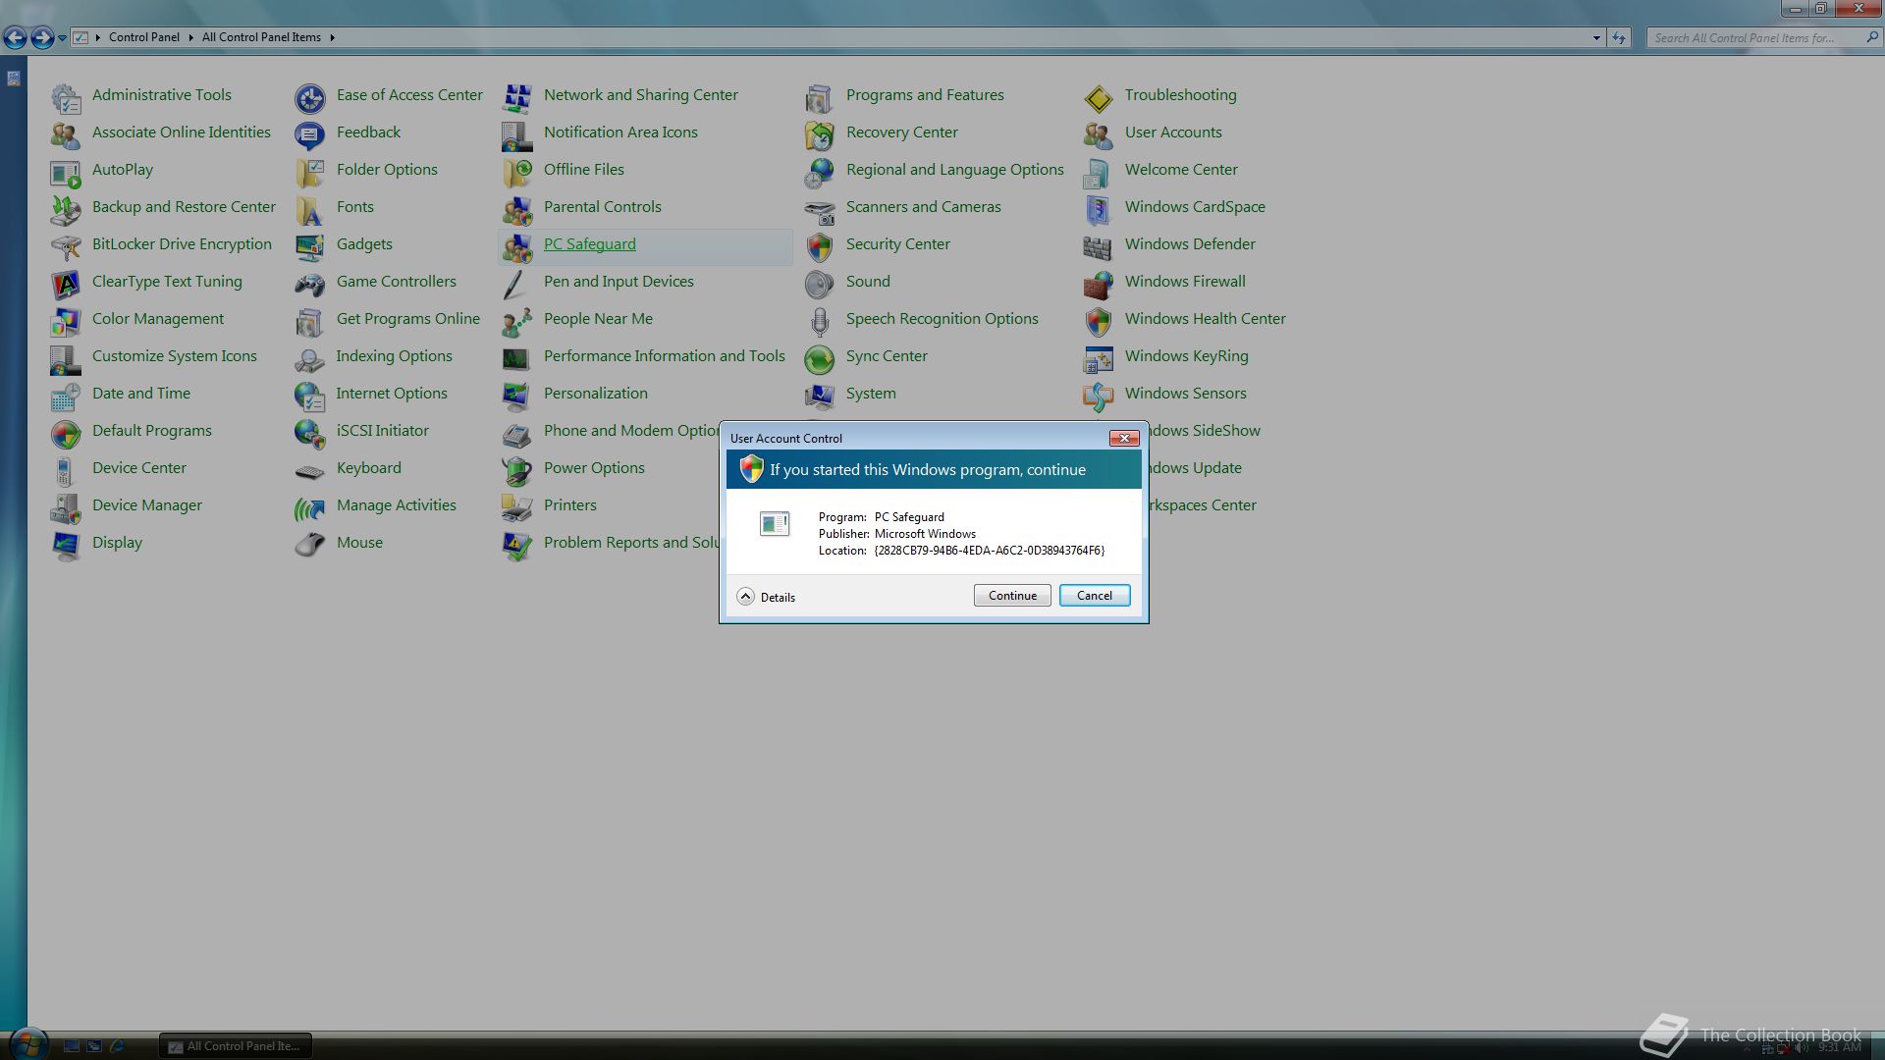The height and width of the screenshot is (1060, 1885).
Task: Click the Show Desktop quick launch icon
Action: [x=72, y=1046]
